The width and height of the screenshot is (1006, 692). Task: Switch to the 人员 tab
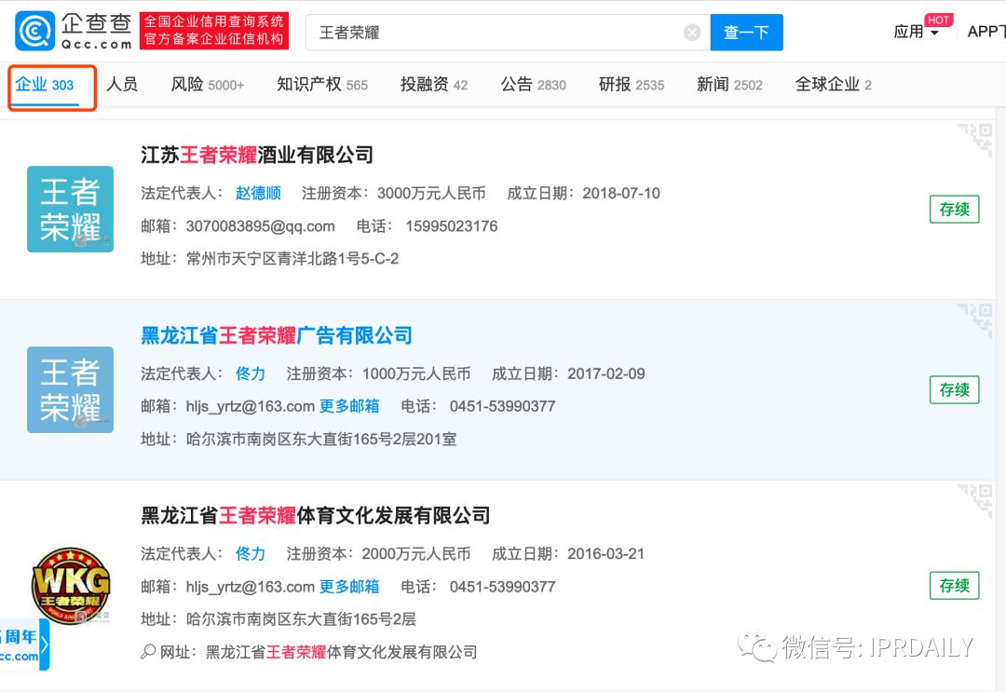(x=122, y=84)
